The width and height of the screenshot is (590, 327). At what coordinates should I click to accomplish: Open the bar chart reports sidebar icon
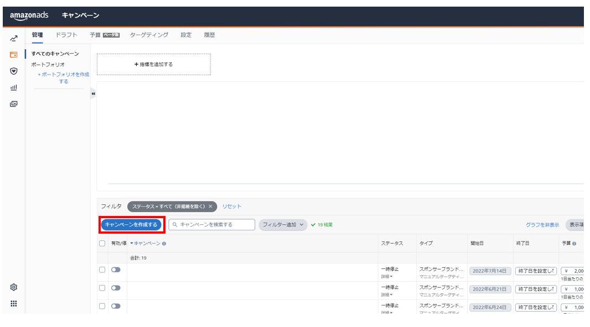click(14, 87)
